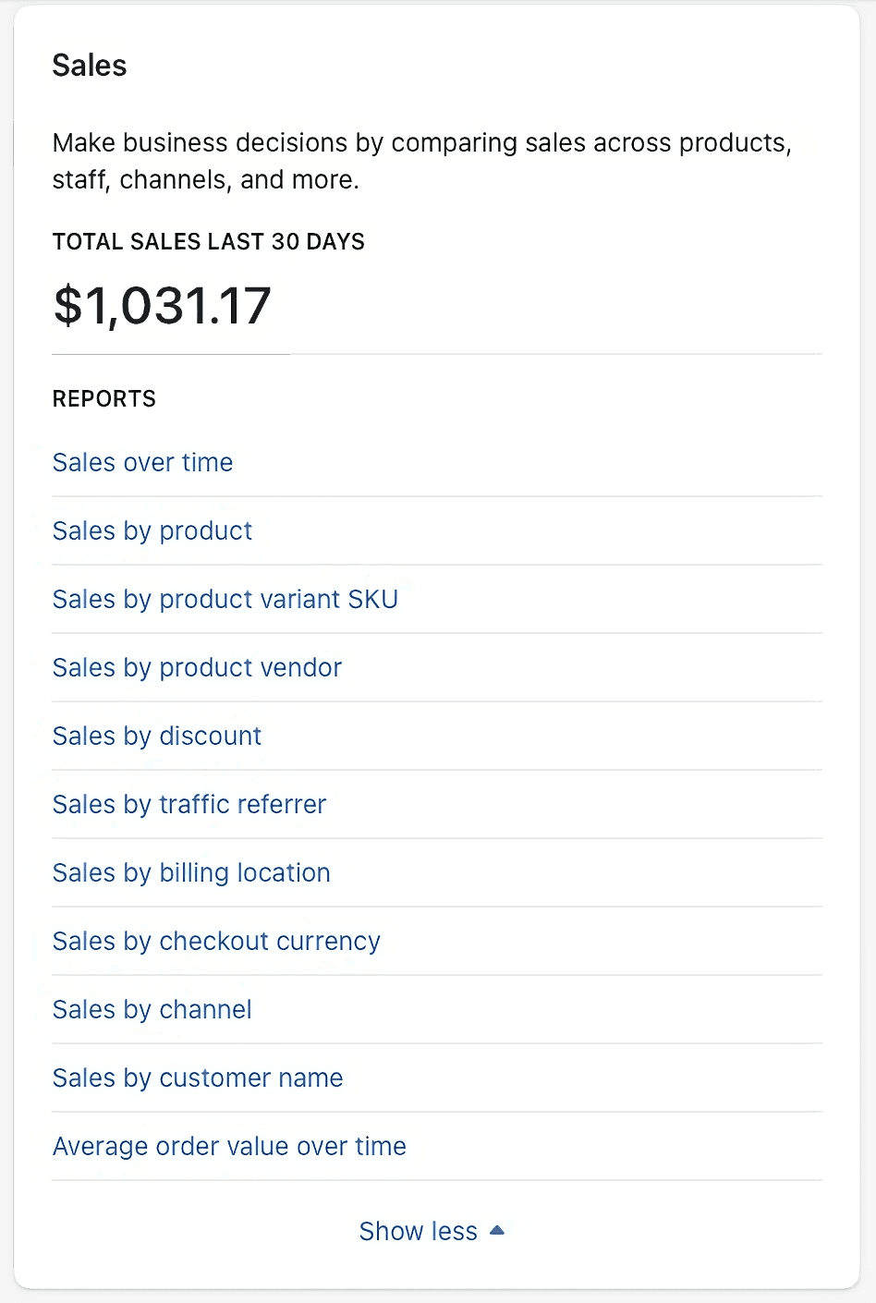Click the $1,031.17 total sales figure
The height and width of the screenshot is (1303, 876).
(x=163, y=306)
